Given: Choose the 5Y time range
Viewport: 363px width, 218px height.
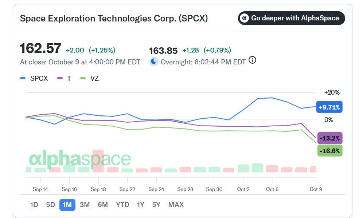Looking at the screenshot, I should [156, 205].
